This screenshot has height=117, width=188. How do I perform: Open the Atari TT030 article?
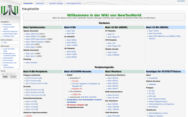[154, 31]
